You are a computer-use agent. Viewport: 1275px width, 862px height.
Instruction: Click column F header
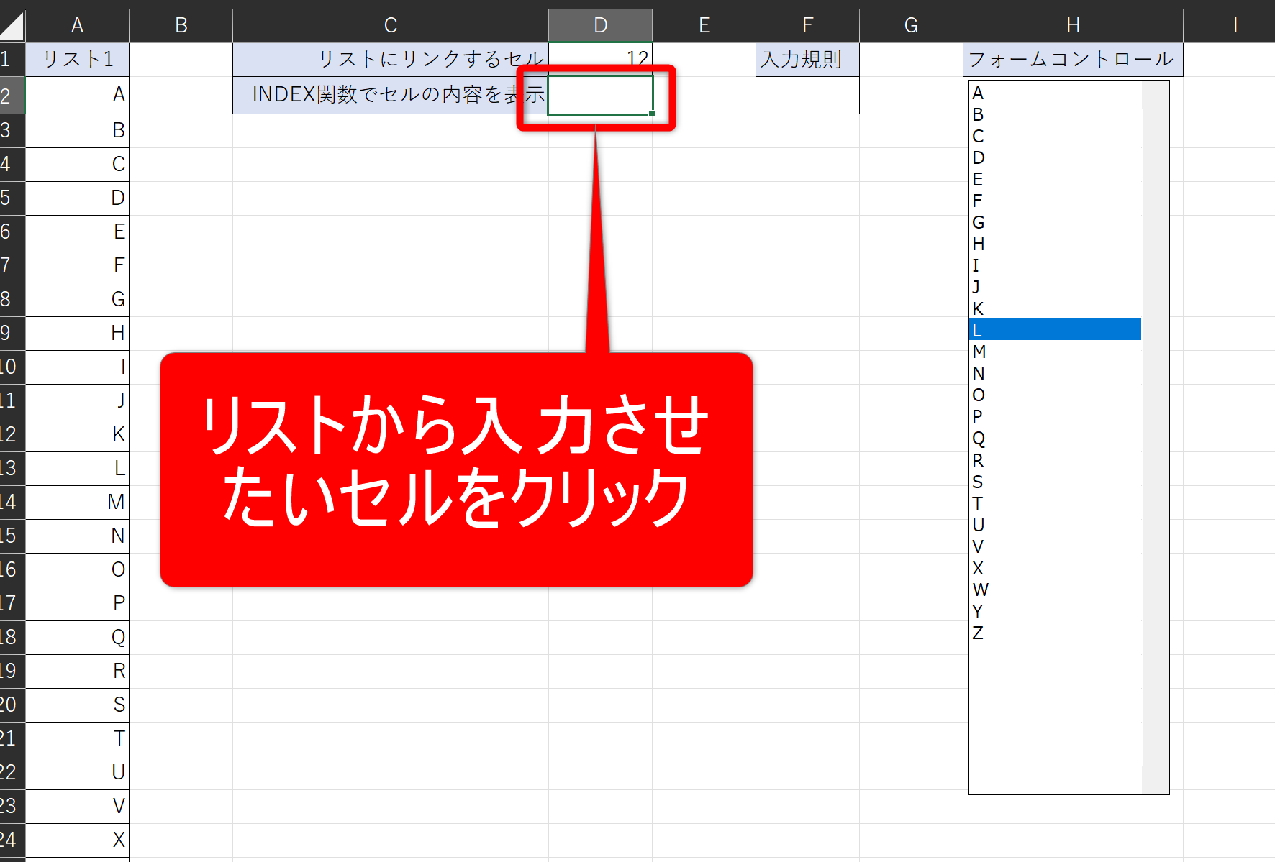807,26
